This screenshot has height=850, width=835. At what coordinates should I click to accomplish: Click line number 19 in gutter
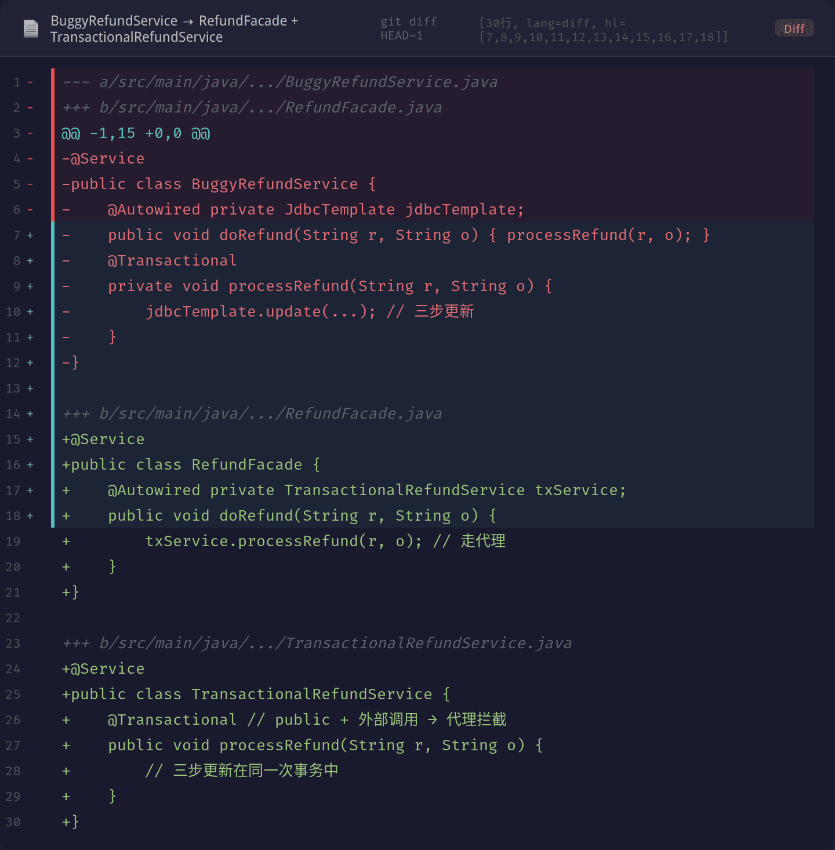click(13, 542)
